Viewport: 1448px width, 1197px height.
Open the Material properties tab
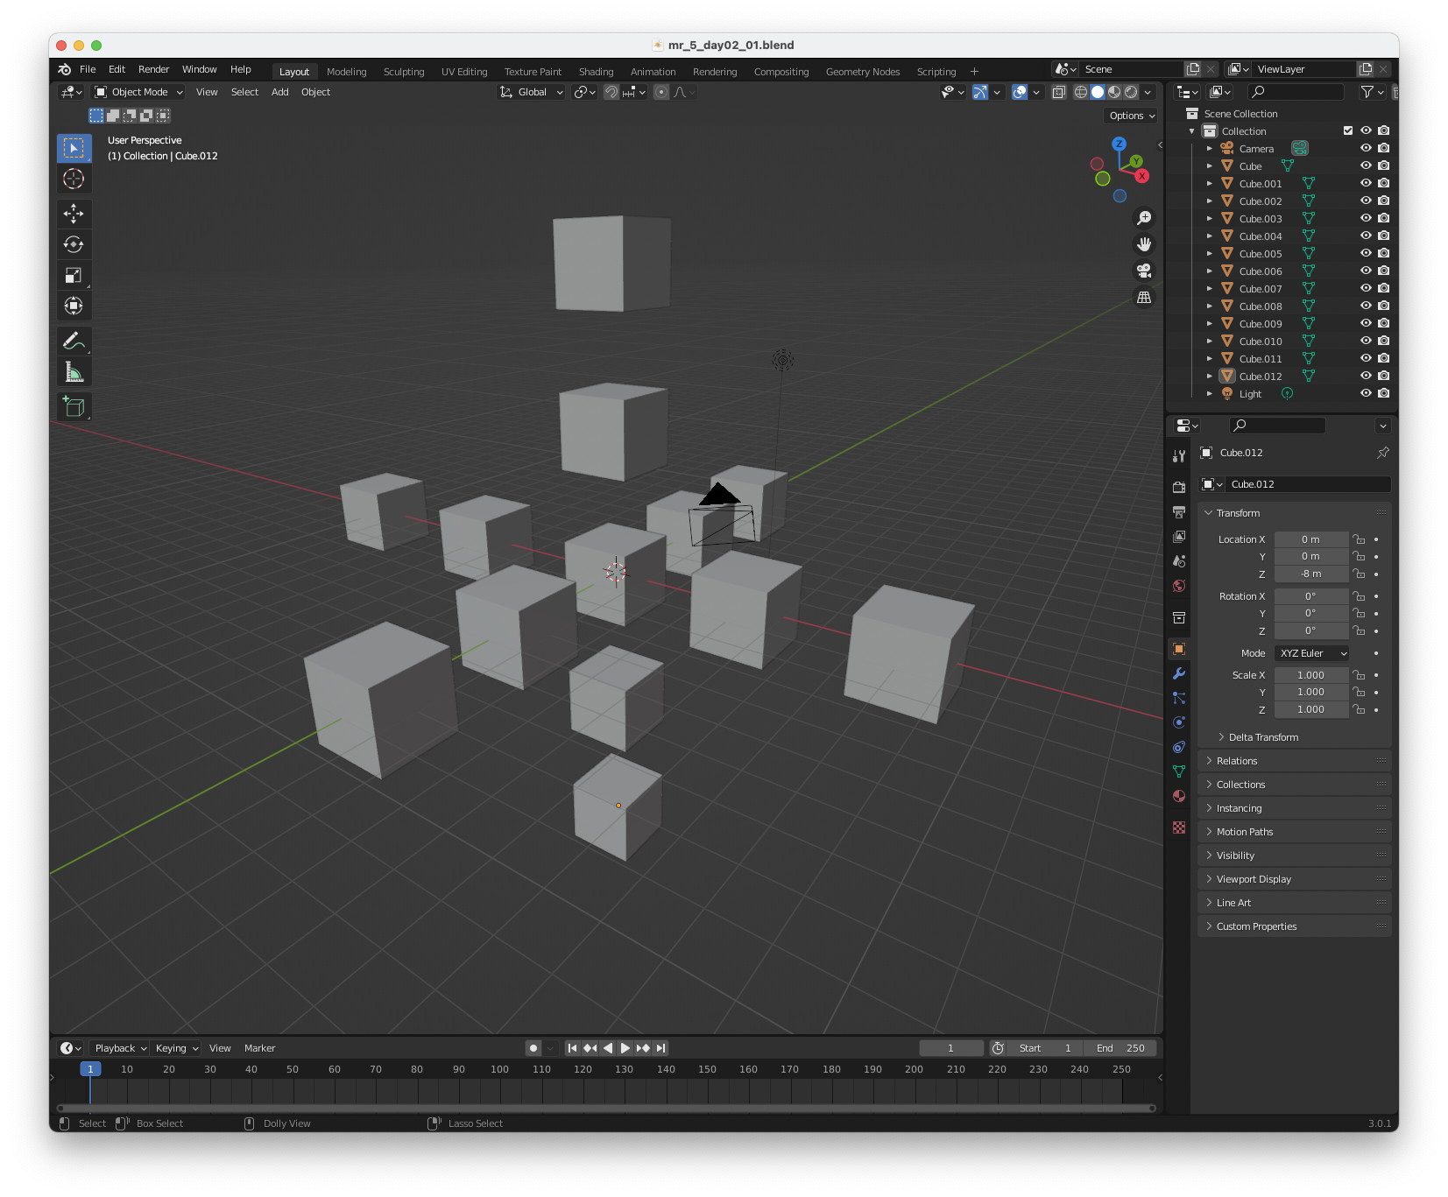pos(1179,796)
